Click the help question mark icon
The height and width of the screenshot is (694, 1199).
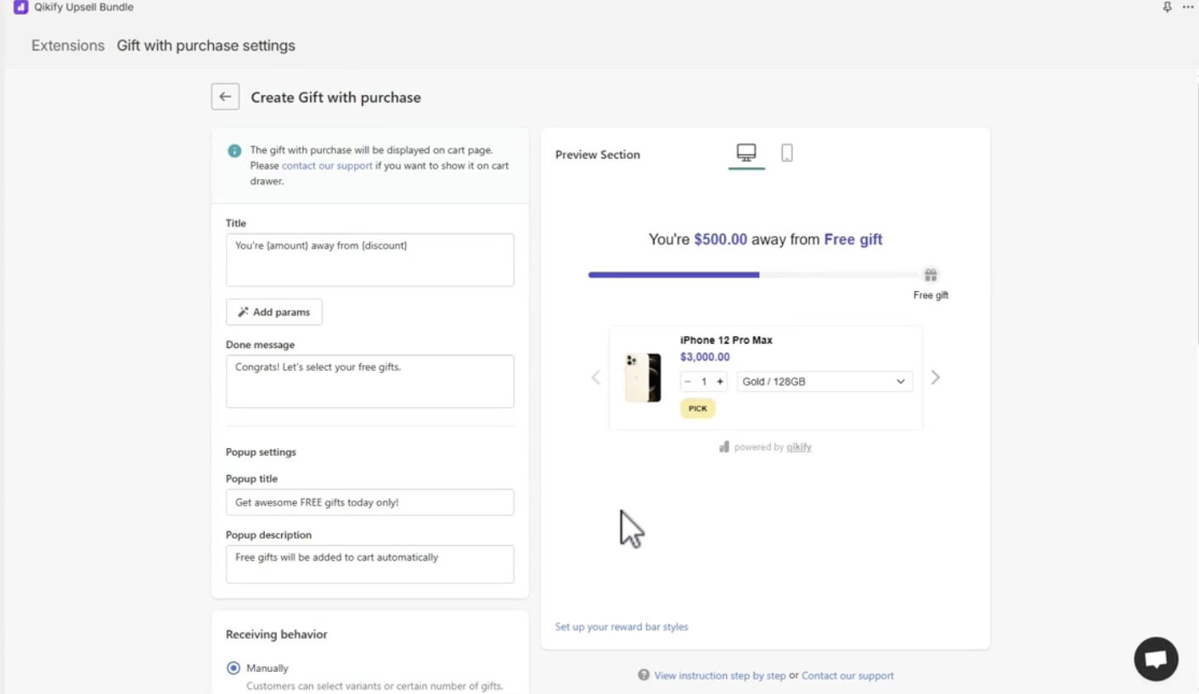click(x=644, y=675)
